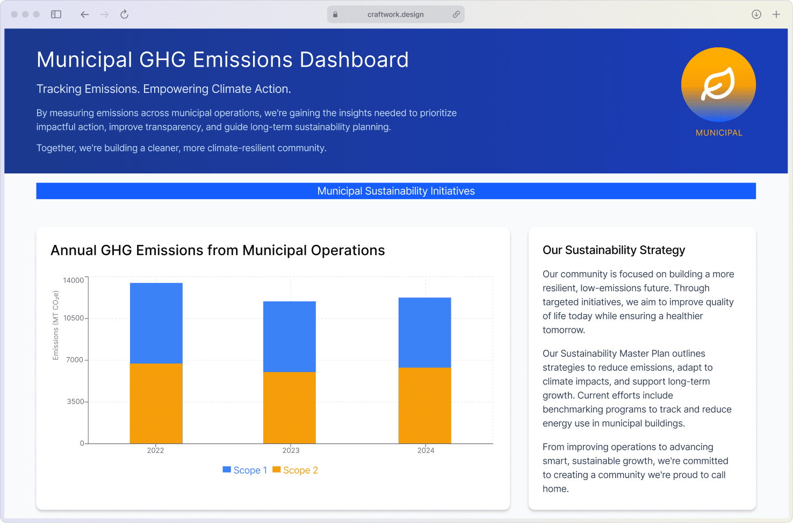Go back using the browser back arrow
The width and height of the screenshot is (793, 523).
point(84,14)
